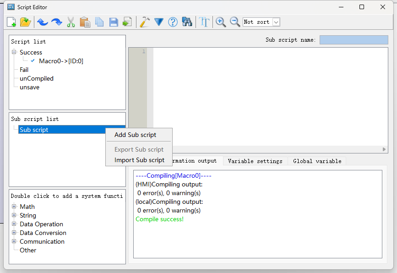Zoom in with the magnifier plus icon
397x273 pixels.
pos(221,22)
